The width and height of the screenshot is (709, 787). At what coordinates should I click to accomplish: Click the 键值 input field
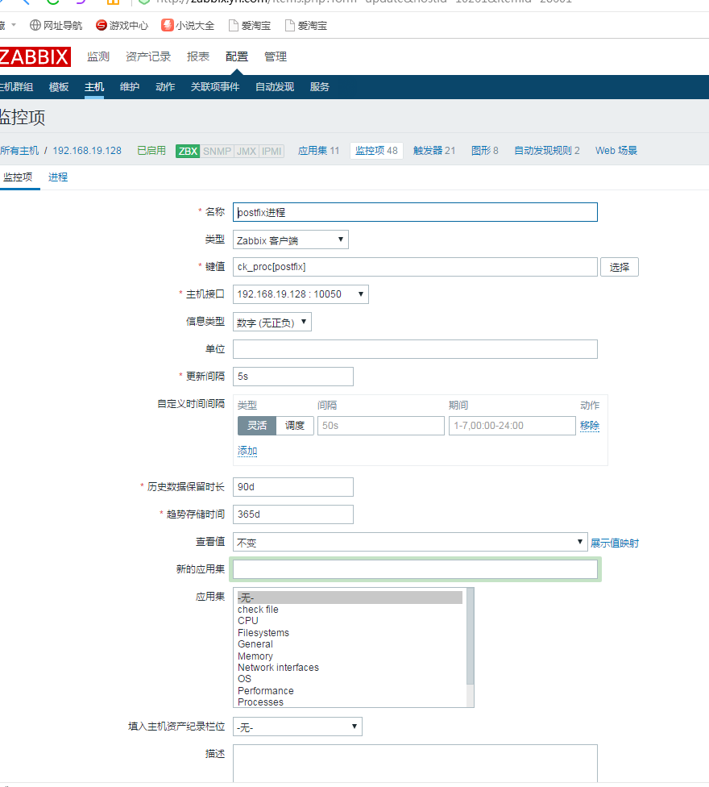(x=415, y=267)
